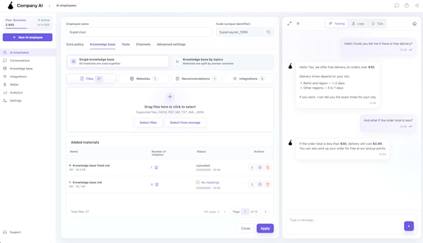Image resolution: width=423 pixels, height=243 pixels.
Task: Select the Knowledge base by topics option
Action: [x=222, y=61]
